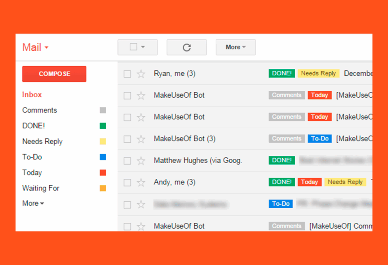The image size is (388, 265).
Task: Check the checkbox on the first MakeUseOf Bot email
Action: click(x=127, y=95)
